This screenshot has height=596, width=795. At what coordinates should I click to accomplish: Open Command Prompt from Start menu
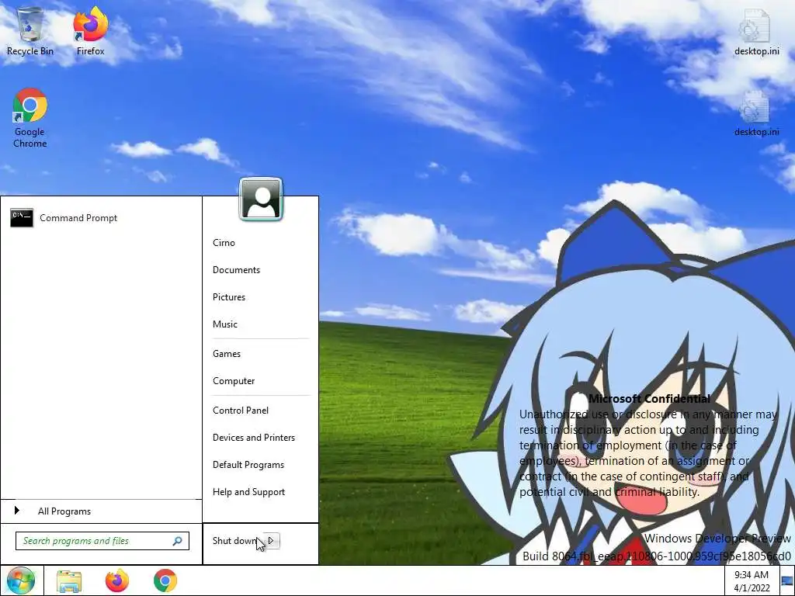(x=101, y=218)
